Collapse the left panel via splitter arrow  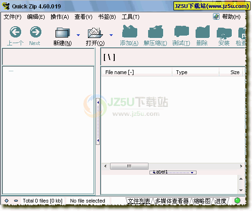(x=98, y=102)
